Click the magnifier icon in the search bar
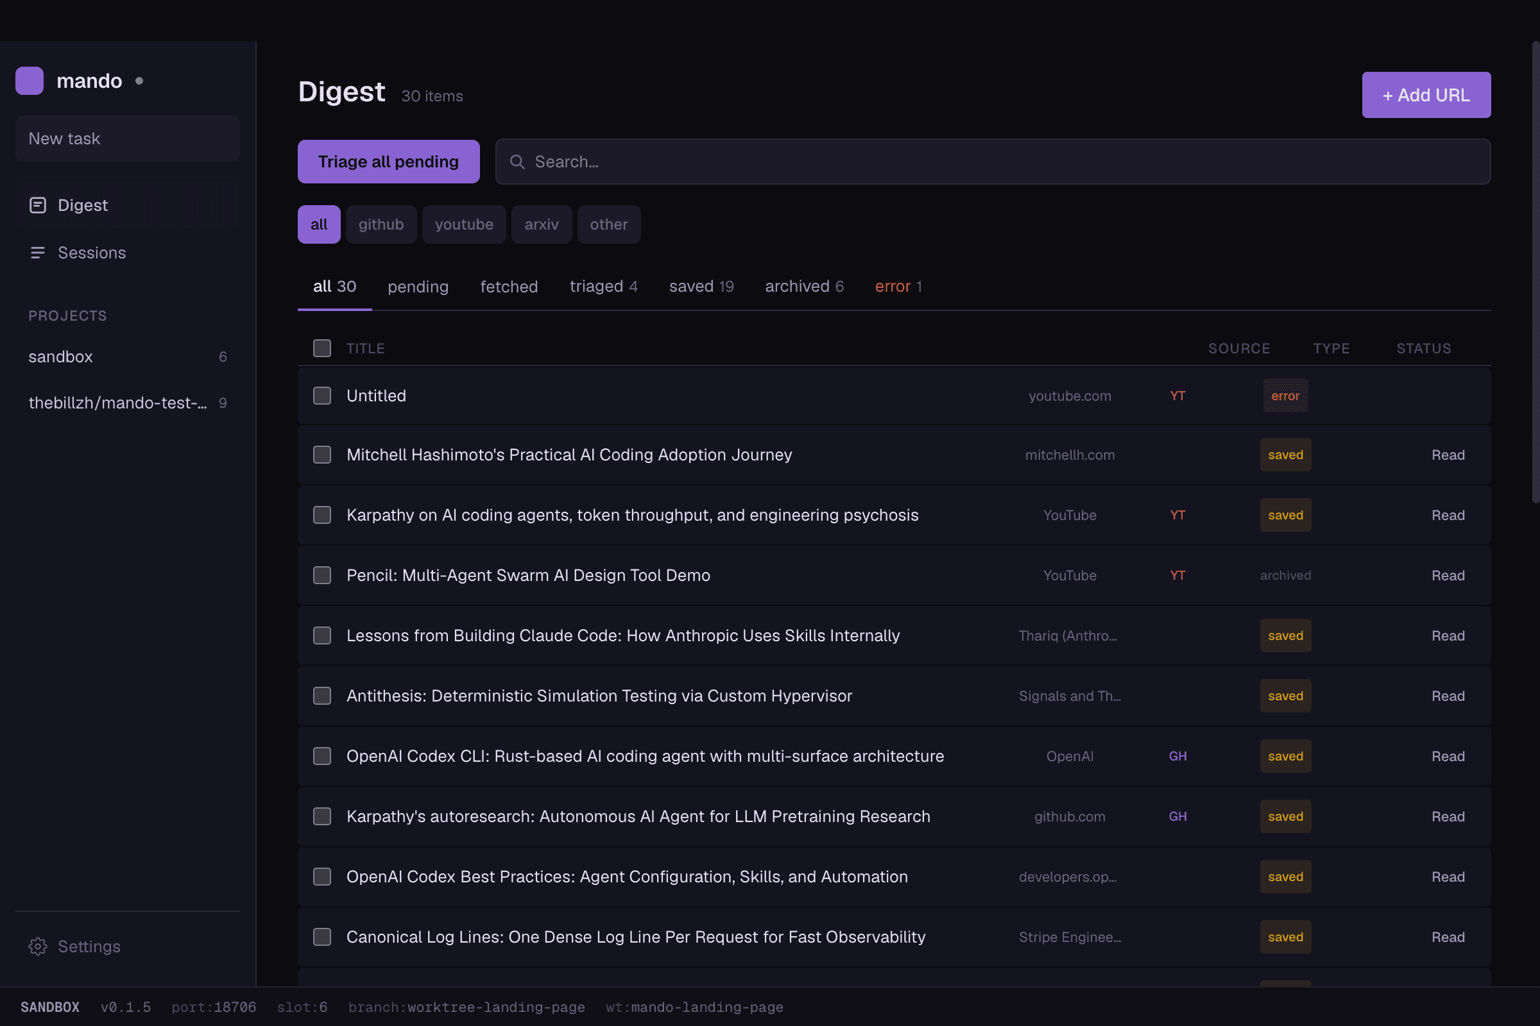The image size is (1540, 1026). click(x=517, y=161)
